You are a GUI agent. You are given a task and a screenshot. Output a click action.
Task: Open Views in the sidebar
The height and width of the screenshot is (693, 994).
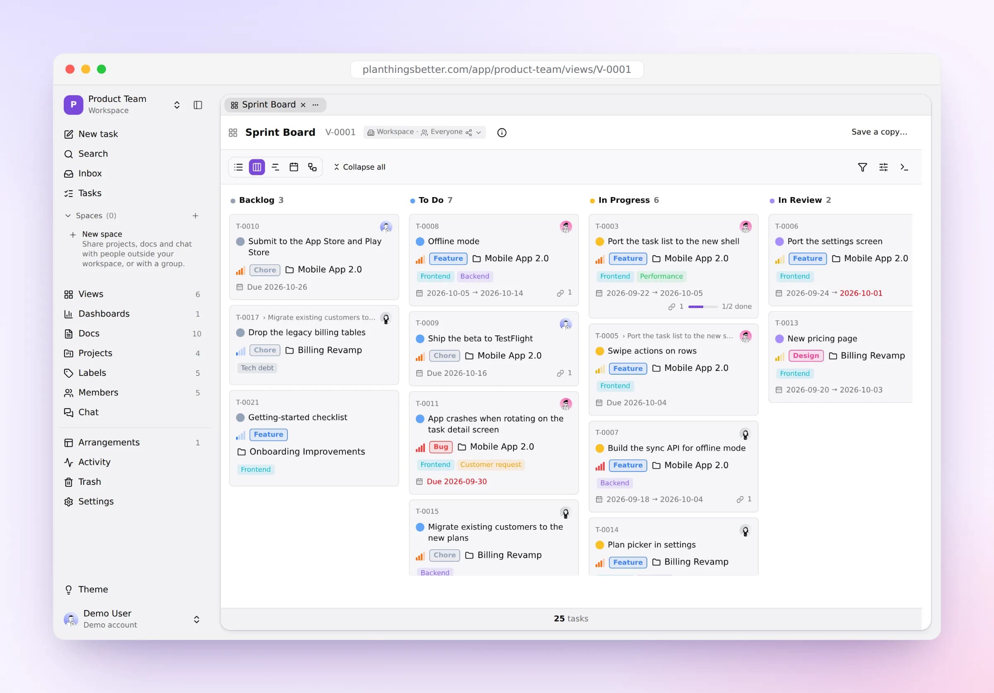(132, 294)
